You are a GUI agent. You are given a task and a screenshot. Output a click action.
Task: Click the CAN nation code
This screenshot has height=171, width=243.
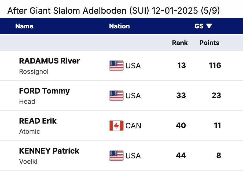(133, 126)
